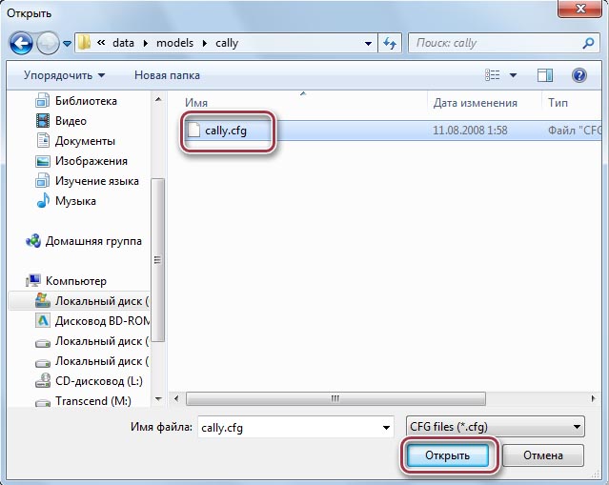Select 'Домашняя группа' in navigation pane
Screen dimensions: 609x485
click(x=93, y=241)
